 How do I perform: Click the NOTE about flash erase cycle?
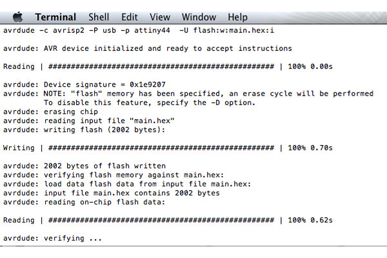pyautogui.click(x=188, y=94)
